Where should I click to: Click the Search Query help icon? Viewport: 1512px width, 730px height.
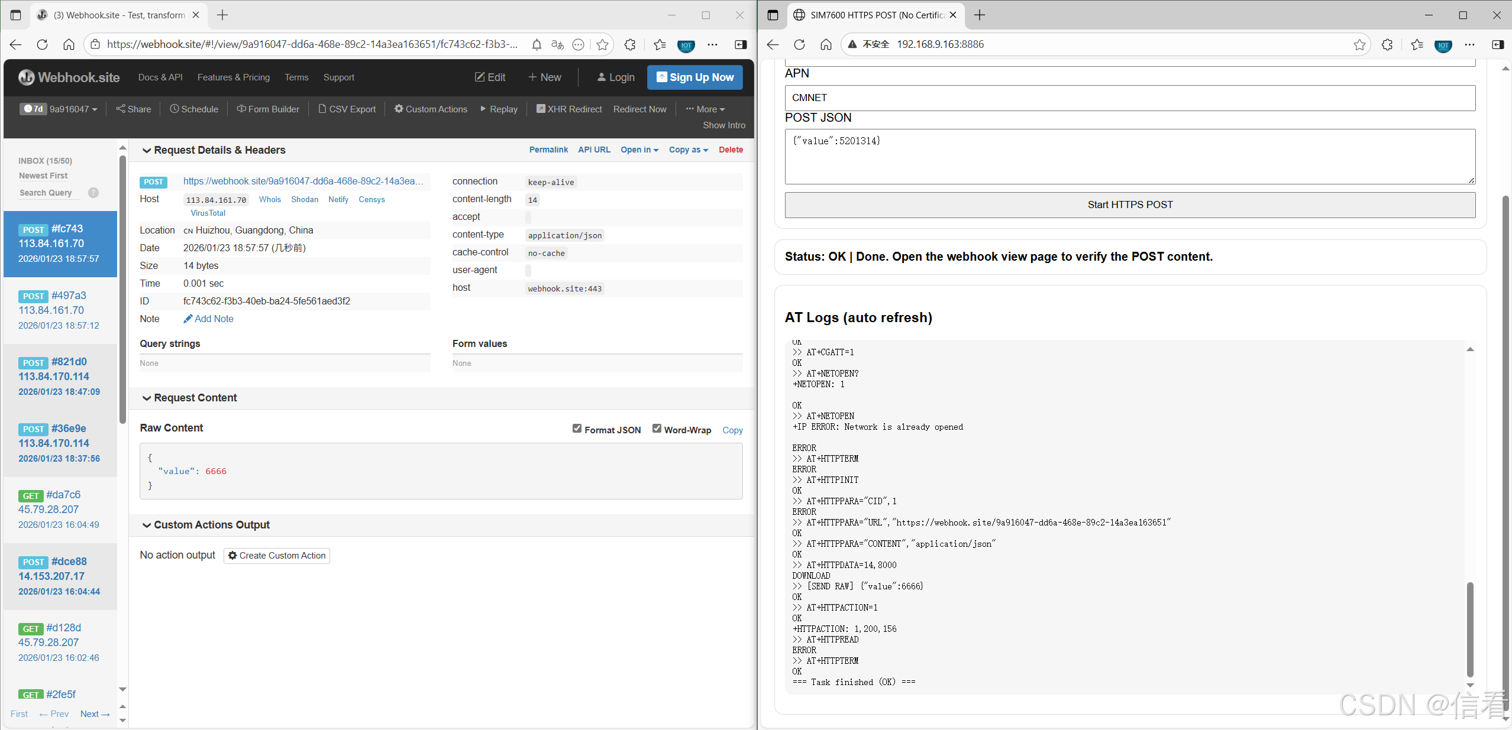click(x=93, y=193)
